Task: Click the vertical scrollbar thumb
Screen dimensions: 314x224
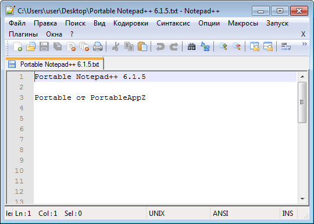Action: tap(302, 102)
